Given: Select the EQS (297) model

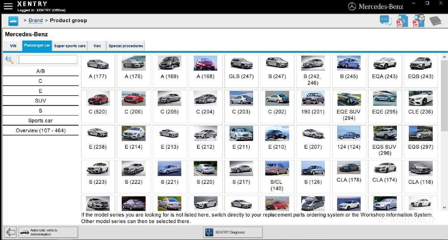Looking at the screenshot, I should (x=421, y=141).
